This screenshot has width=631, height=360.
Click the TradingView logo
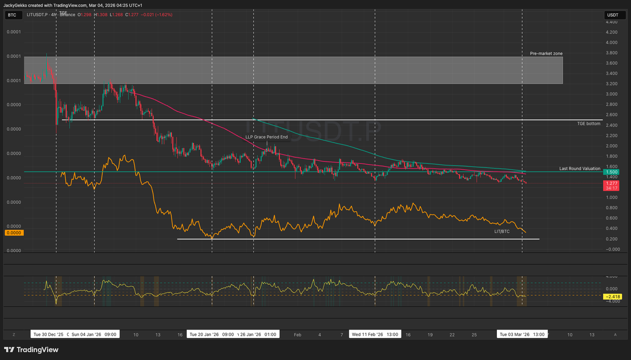coord(31,349)
